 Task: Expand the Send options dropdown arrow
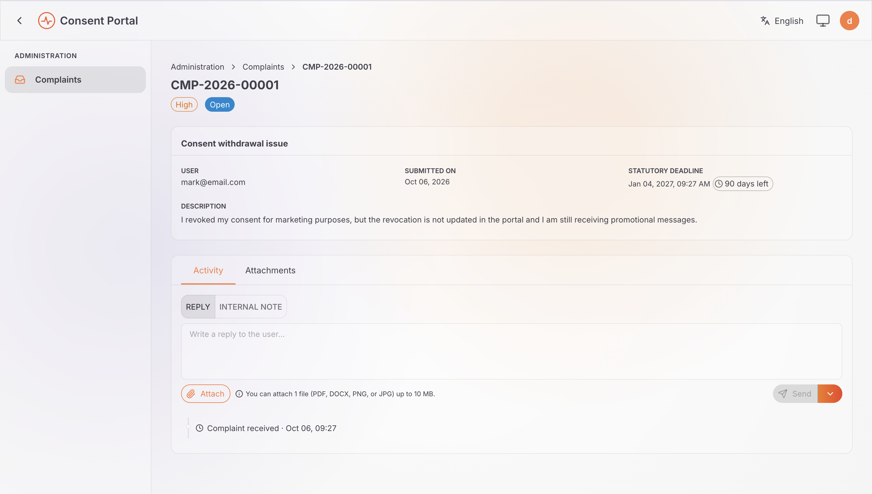[830, 394]
